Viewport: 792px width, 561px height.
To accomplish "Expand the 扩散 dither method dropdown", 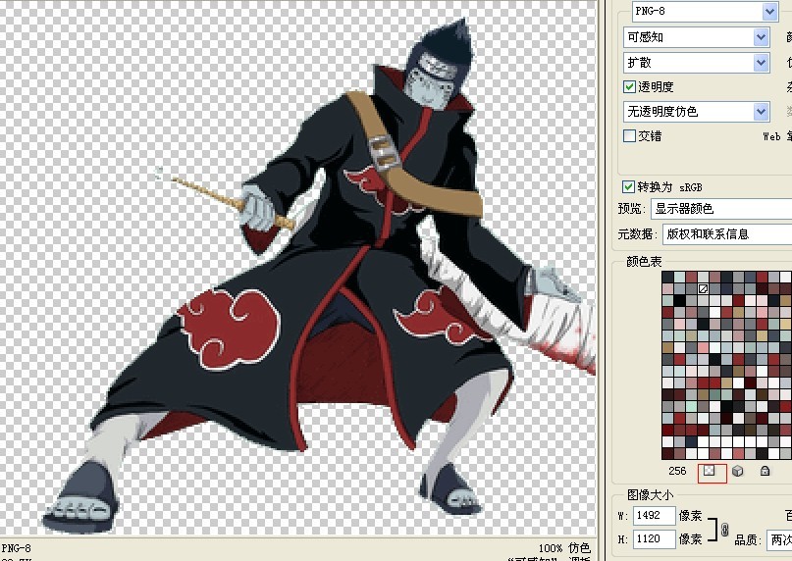I will tap(697, 63).
